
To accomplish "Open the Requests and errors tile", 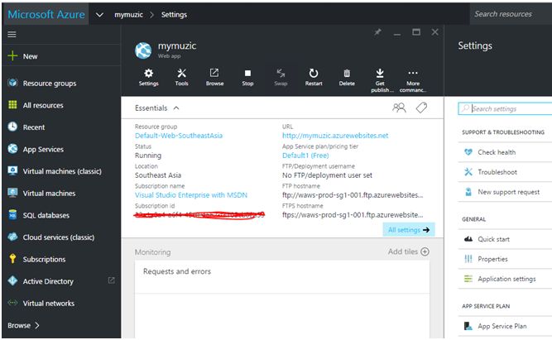I will 282,299.
